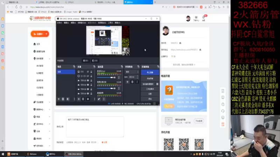
Task: Open OBS 文件(F) menu
Action: point(59,23)
